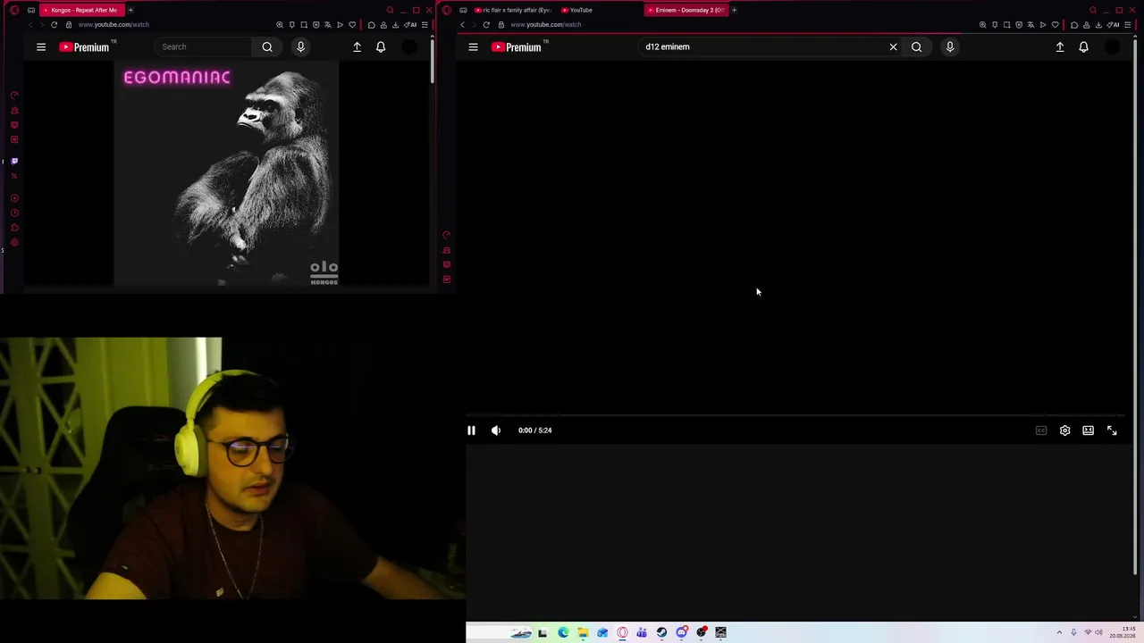1144x643 pixels.
Task: Switch to 'ric flair x family affair' tab
Action: tap(514, 10)
